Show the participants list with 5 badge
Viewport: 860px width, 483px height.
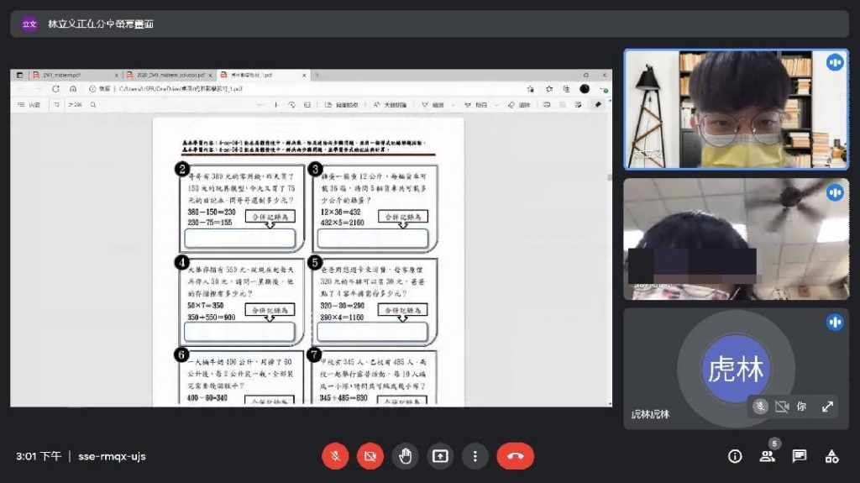[x=768, y=456]
